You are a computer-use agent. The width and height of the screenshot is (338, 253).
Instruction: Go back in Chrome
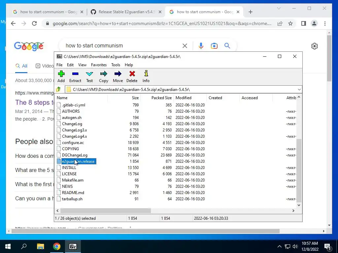[13, 23]
